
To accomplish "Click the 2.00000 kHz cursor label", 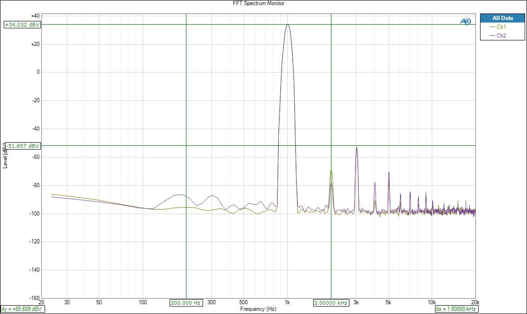I will (331, 303).
